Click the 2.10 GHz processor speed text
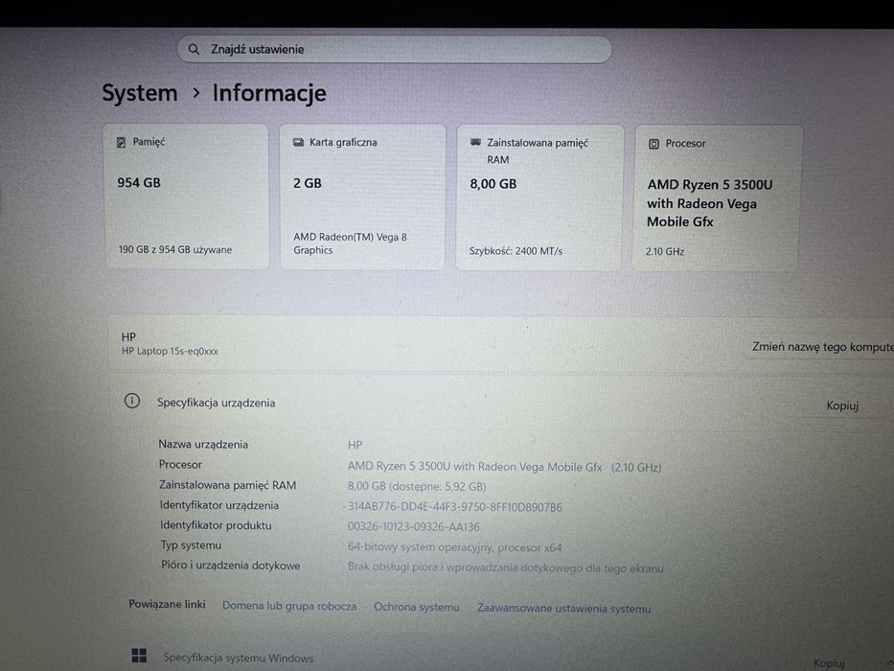This screenshot has width=894, height=671. pos(664,251)
